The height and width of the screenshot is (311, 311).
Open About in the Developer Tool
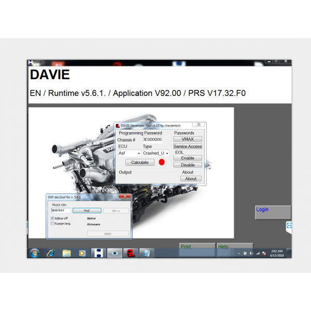click(191, 179)
